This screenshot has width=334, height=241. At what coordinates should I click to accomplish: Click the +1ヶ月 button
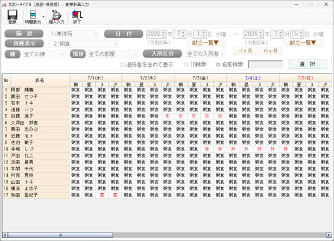pos(270,51)
